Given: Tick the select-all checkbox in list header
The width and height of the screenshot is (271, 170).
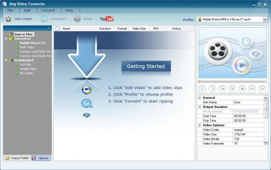Looking at the screenshot, I should click(58, 29).
